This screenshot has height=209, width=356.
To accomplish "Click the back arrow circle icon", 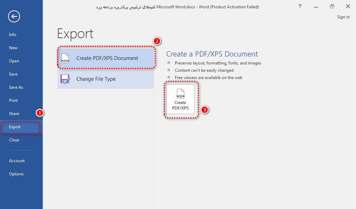I will [x=14, y=16].
